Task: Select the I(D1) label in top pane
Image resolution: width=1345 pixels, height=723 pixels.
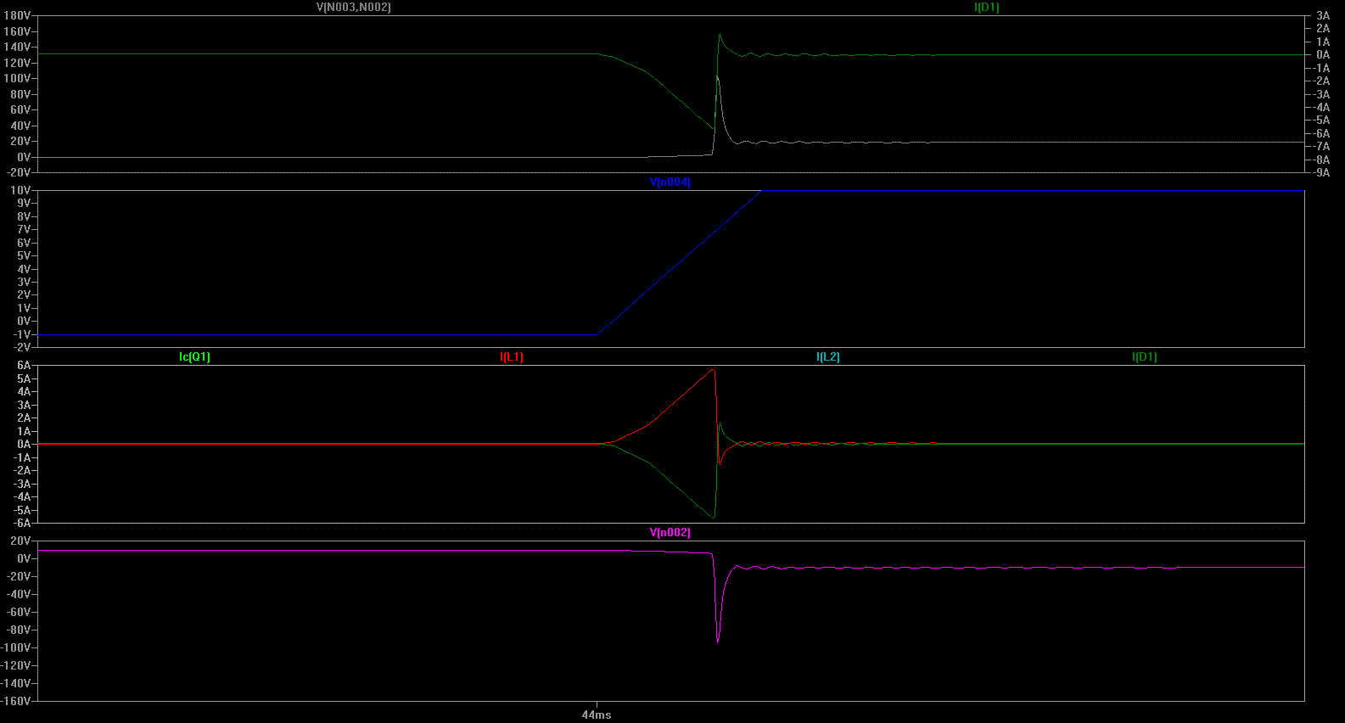Action: pyautogui.click(x=987, y=7)
